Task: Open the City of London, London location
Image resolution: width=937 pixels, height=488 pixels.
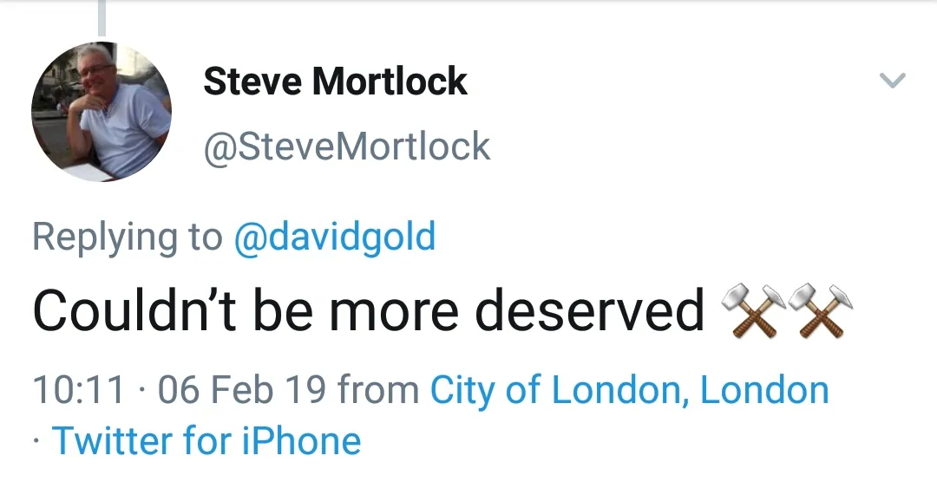Action: (630, 390)
